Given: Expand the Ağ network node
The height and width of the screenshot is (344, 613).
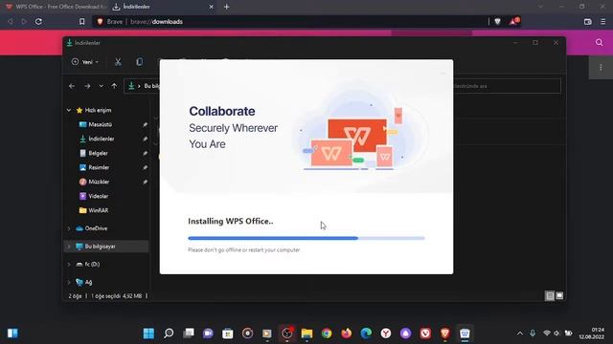Looking at the screenshot, I should (69, 282).
